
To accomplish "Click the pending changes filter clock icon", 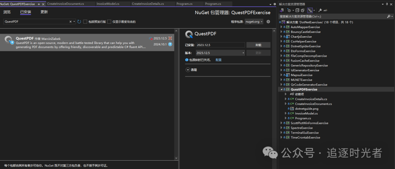I will [x=289, y=10].
